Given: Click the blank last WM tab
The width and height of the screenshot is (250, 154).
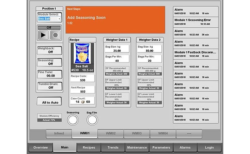Looking at the screenshot, I should click(189, 134).
